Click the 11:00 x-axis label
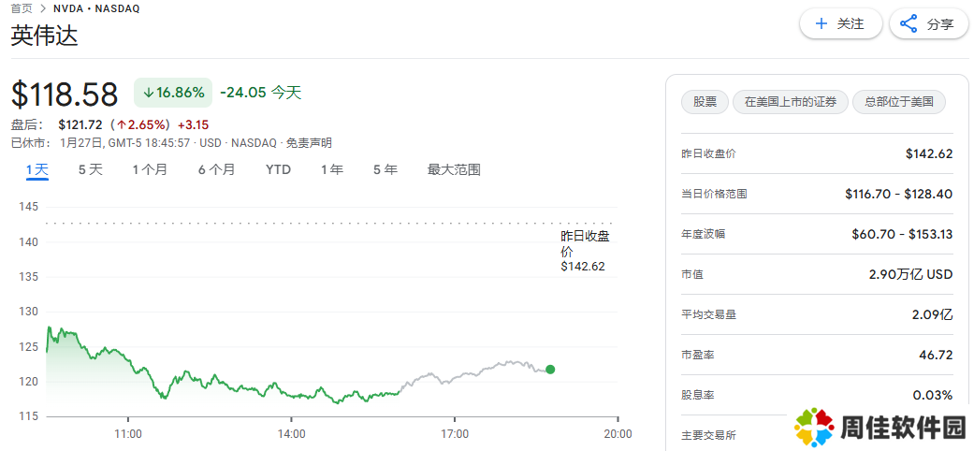Screen dimensions: 974x451 (128, 434)
